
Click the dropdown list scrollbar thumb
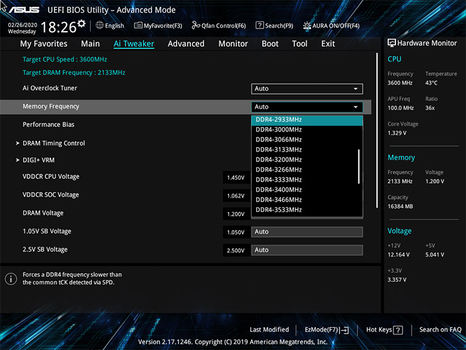359,167
